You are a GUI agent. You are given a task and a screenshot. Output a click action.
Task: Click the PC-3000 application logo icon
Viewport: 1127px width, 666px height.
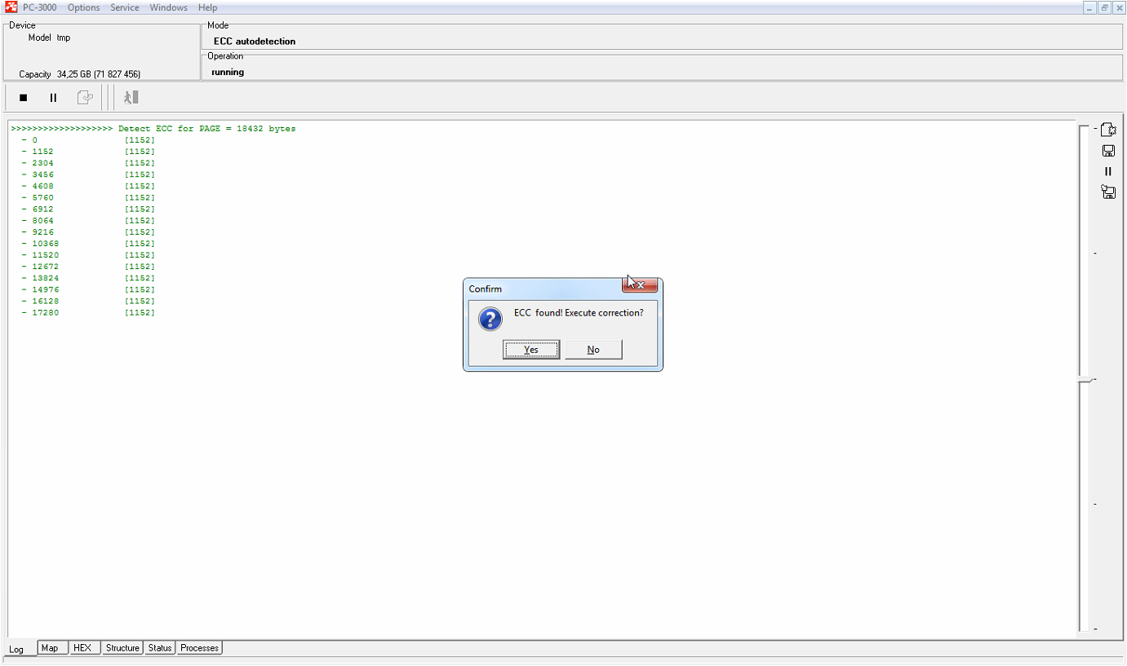(x=11, y=7)
